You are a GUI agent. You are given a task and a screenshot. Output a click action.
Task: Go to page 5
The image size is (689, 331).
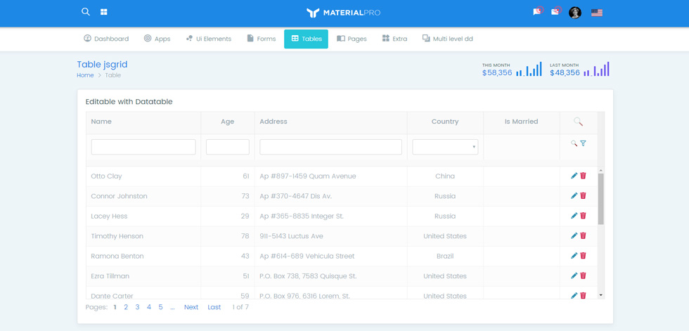(160, 307)
